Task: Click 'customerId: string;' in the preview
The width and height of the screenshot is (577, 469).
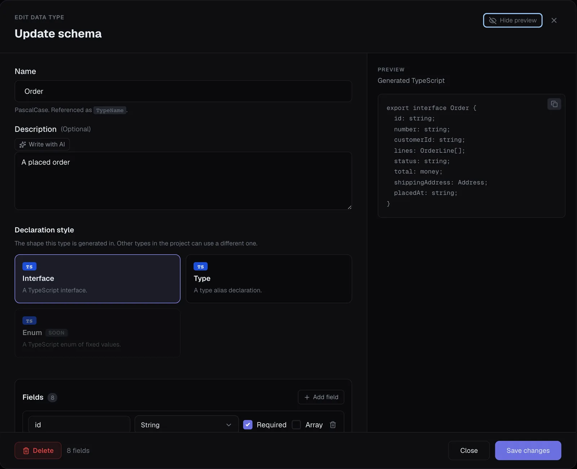Action: 429,140
